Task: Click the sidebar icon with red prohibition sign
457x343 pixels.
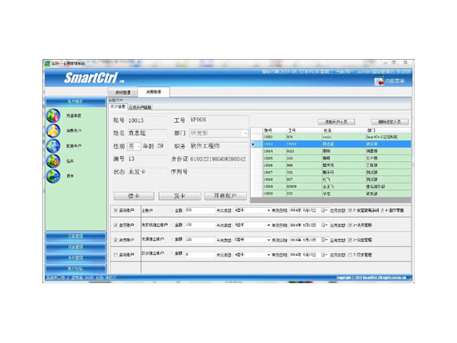Action: pos(53,161)
